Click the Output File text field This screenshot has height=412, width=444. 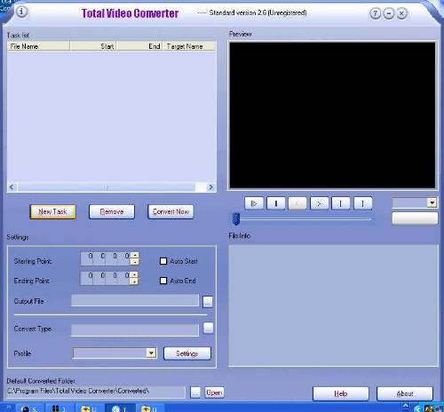click(135, 300)
